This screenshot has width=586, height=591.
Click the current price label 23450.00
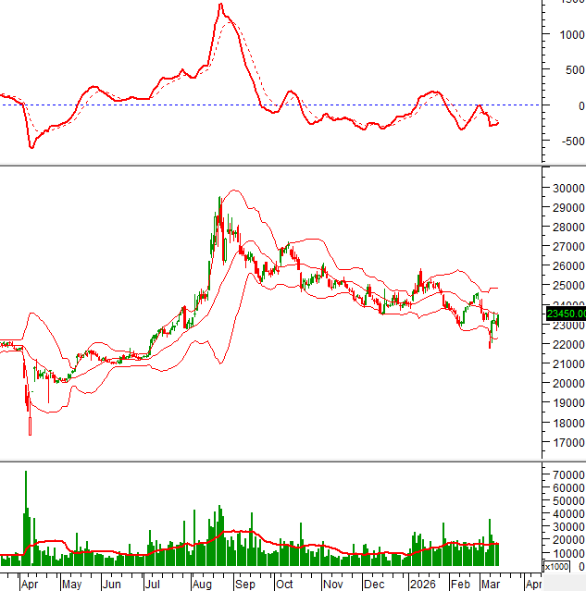click(565, 314)
